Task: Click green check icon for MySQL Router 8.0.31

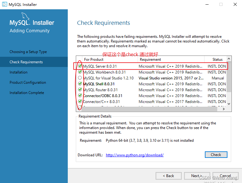Action: click(80, 89)
